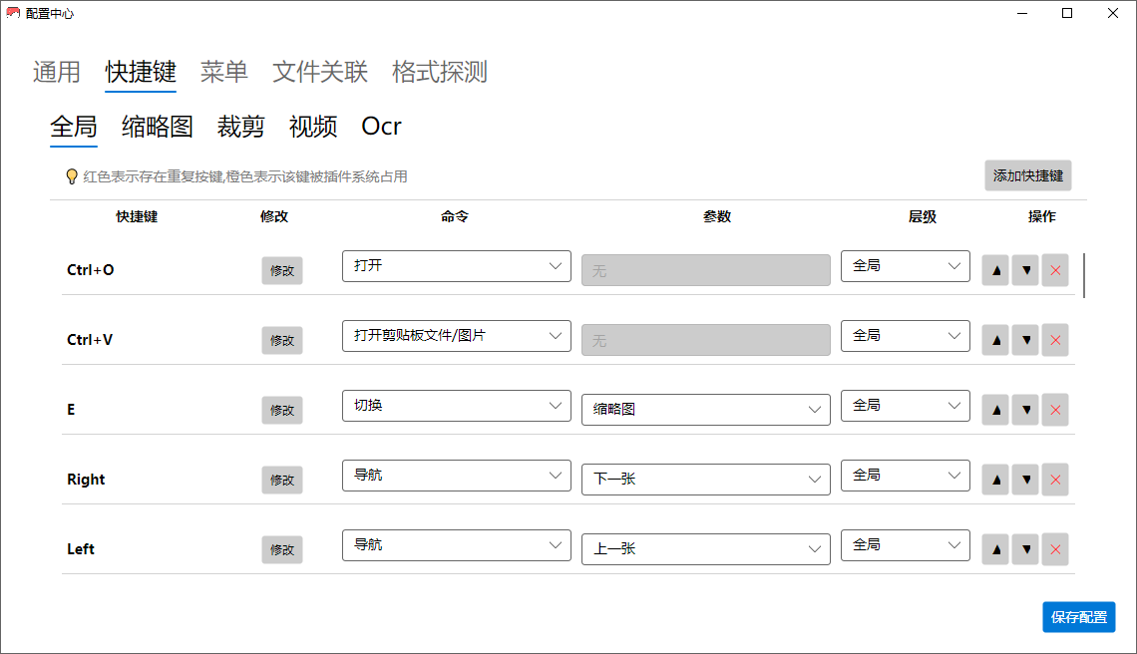Switch to the 裁剪 sub-tab

point(240,127)
